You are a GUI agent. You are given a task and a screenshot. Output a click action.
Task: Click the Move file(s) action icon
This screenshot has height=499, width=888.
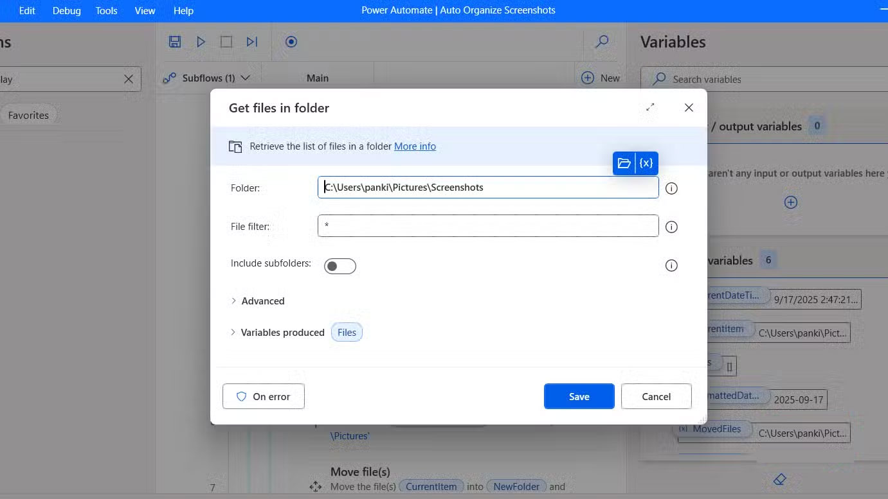click(x=315, y=487)
